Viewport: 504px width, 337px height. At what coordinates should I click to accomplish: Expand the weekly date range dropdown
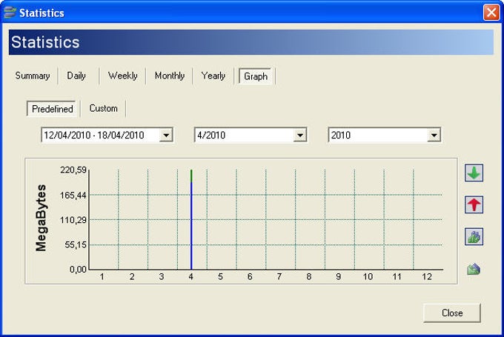tap(166, 136)
